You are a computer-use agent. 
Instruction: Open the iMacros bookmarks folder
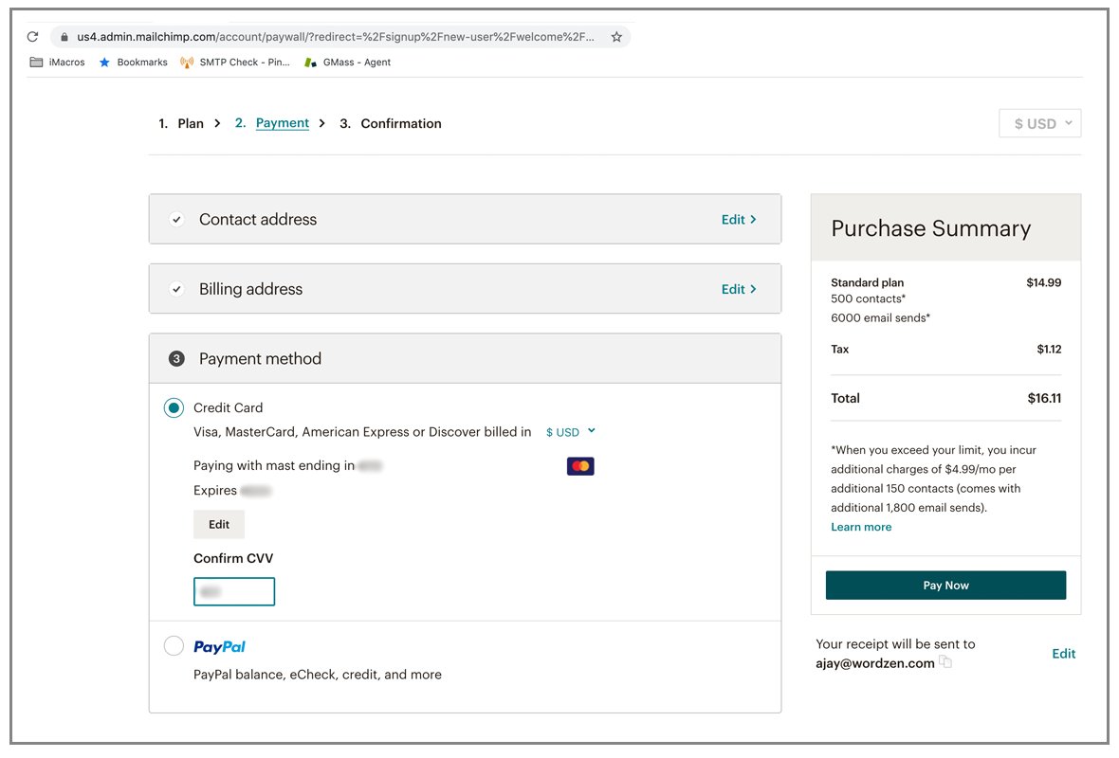(x=57, y=62)
